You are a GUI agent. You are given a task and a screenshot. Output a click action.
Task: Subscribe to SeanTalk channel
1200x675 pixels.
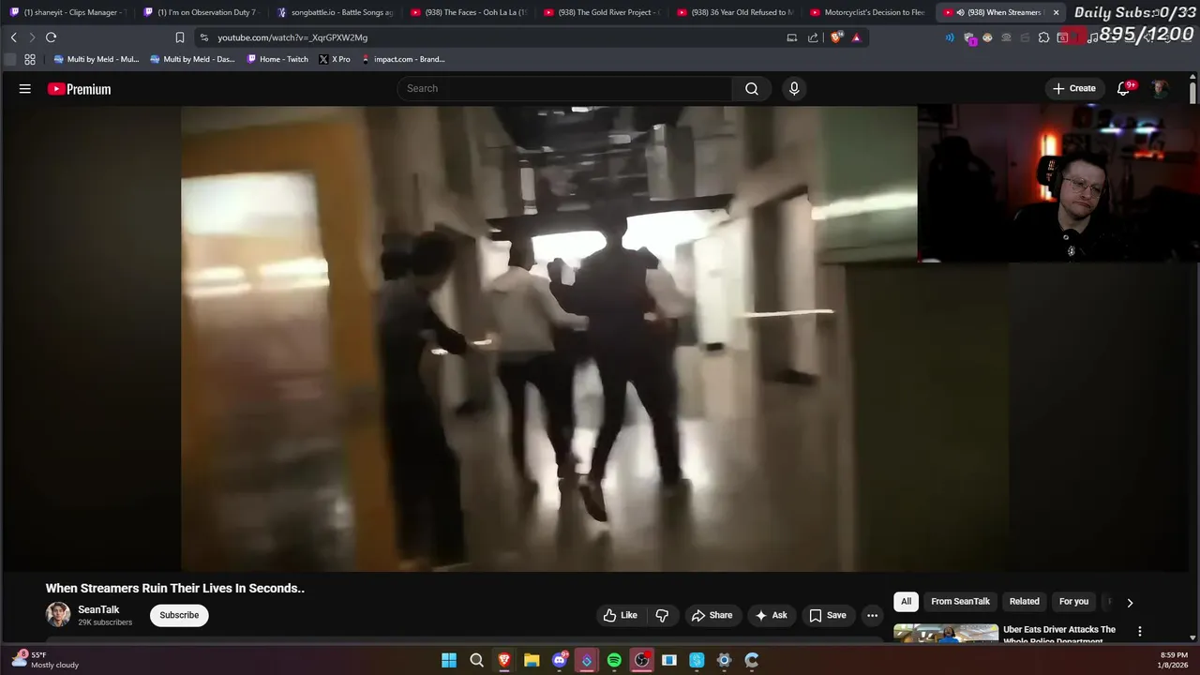point(179,615)
